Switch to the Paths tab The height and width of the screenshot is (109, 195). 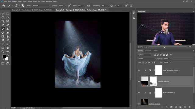155,51
